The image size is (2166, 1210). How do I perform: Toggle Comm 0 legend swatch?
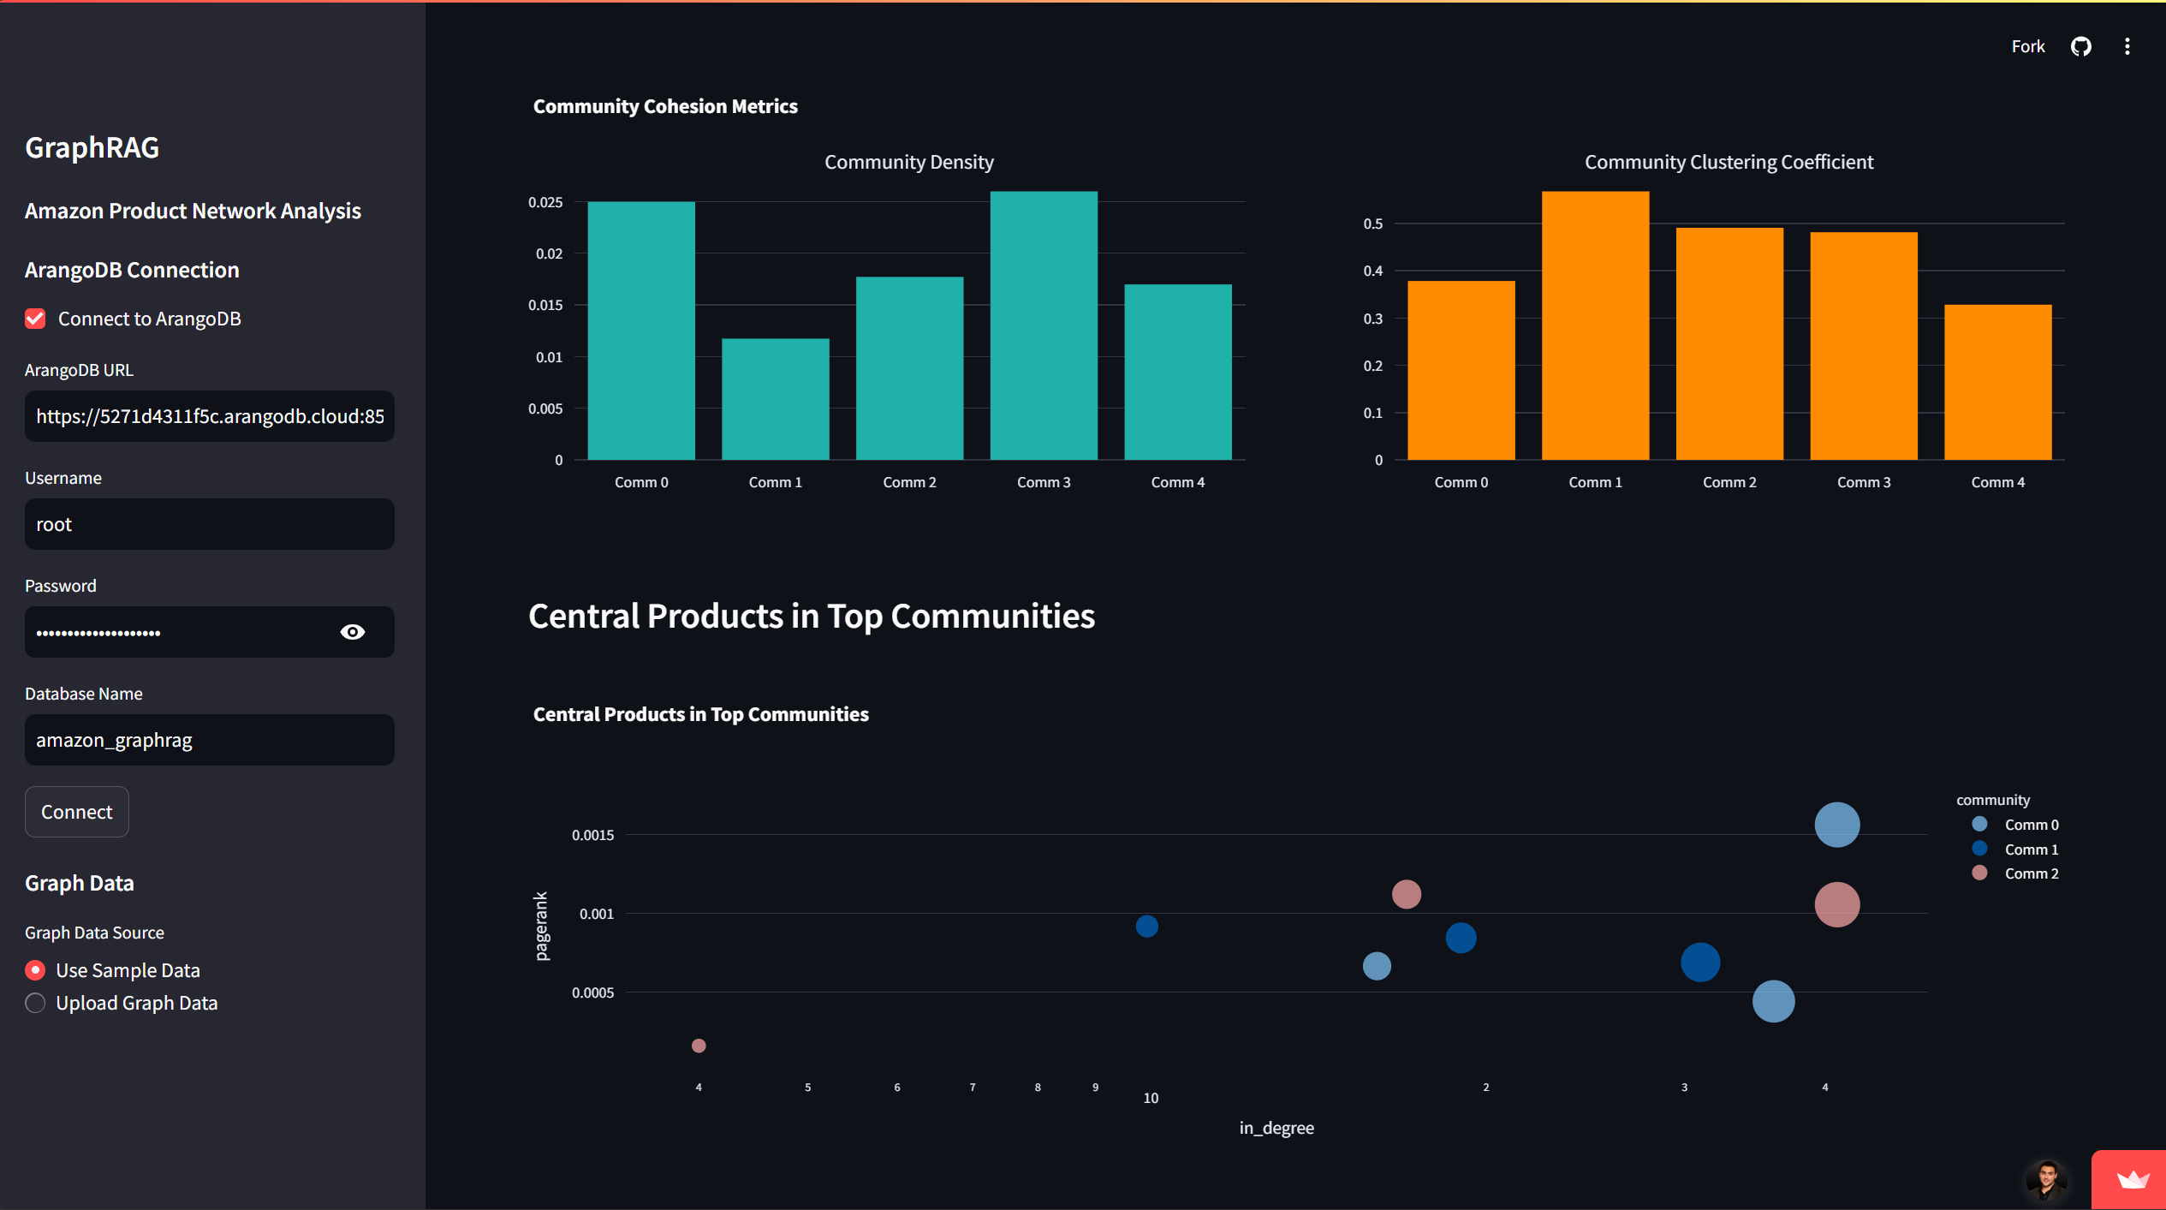coord(1979,824)
